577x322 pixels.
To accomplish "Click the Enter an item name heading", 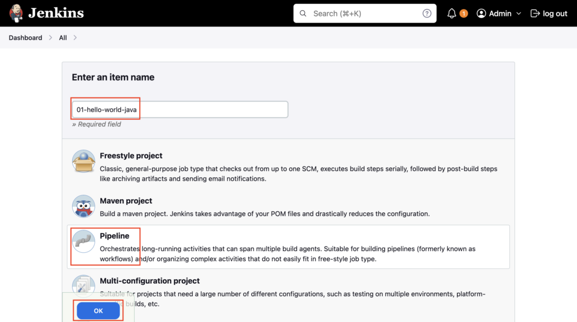I will point(113,77).
